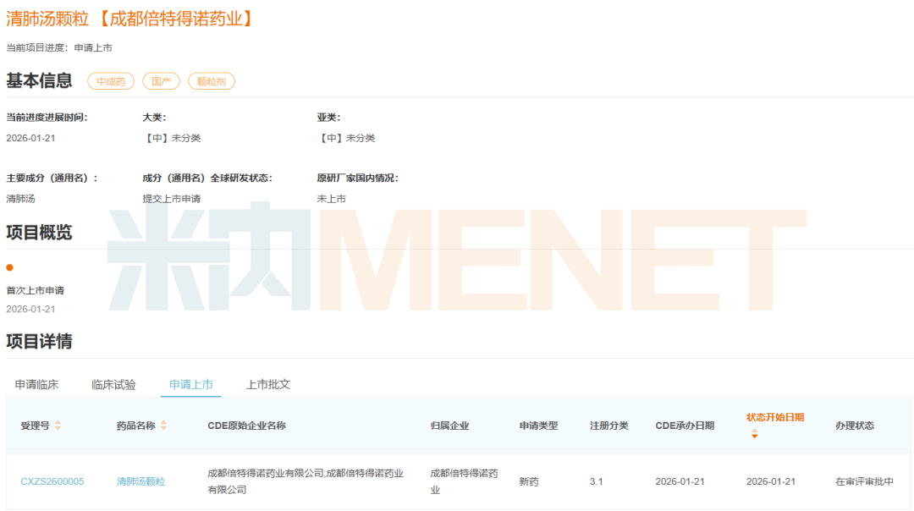The height and width of the screenshot is (511, 914).
Task: Sort by 受理号 column arrows
Action: 58,426
